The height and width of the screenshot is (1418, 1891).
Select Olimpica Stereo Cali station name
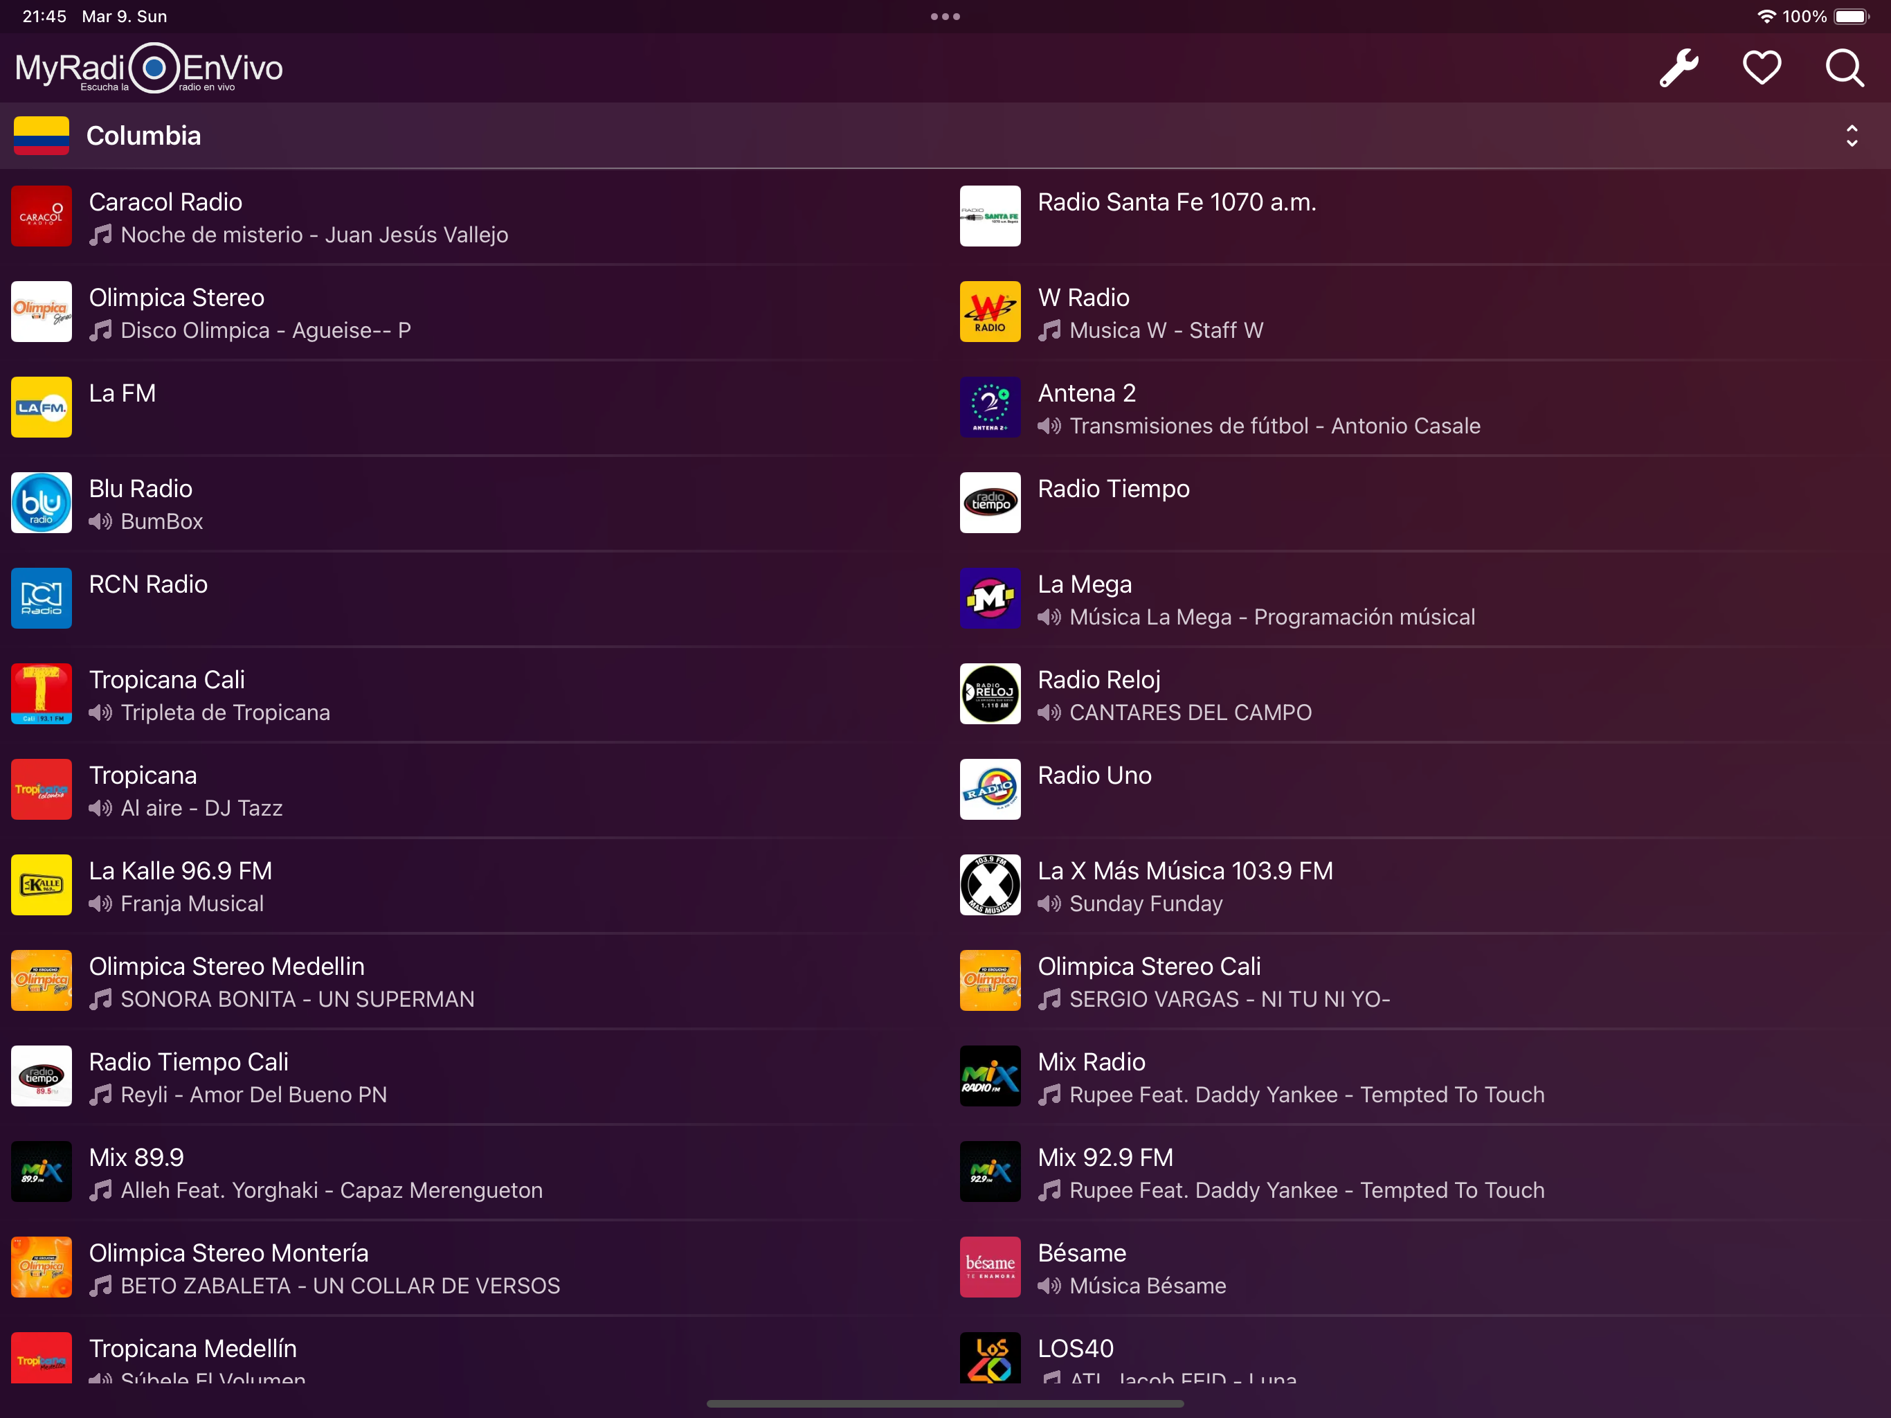click(1150, 967)
